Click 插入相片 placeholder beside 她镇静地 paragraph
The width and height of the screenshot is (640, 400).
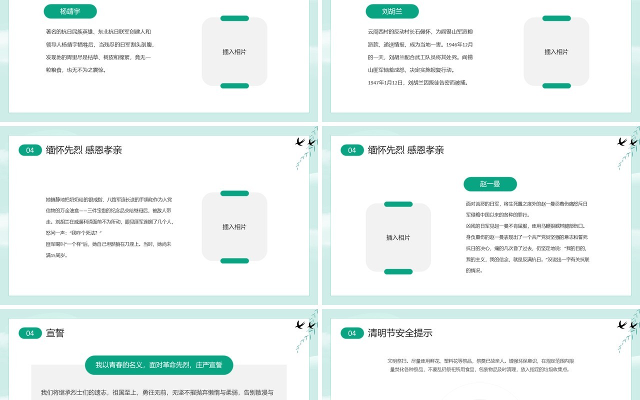tap(234, 226)
